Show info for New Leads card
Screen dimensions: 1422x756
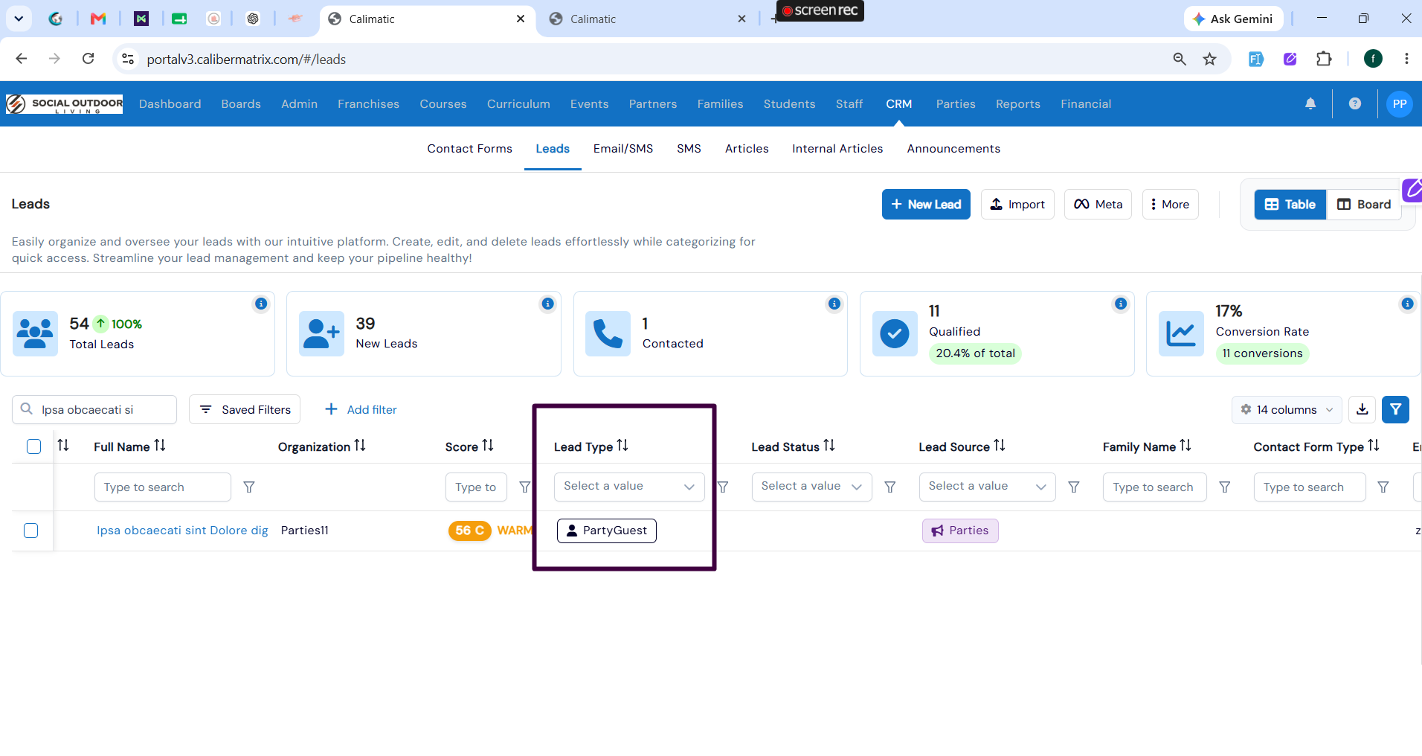548,304
